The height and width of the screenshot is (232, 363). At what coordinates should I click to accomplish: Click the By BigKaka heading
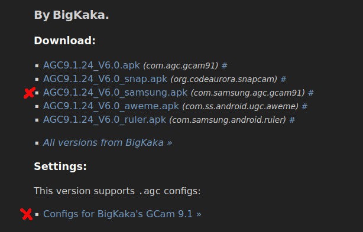72,15
